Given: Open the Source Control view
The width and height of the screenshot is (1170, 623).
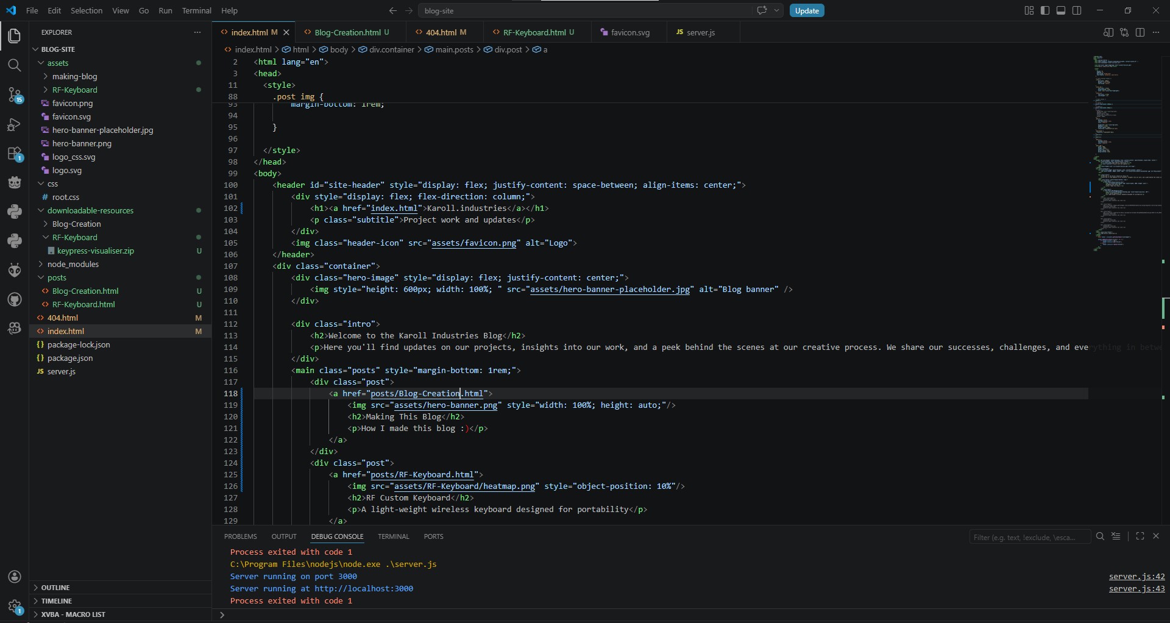Looking at the screenshot, I should (x=15, y=94).
